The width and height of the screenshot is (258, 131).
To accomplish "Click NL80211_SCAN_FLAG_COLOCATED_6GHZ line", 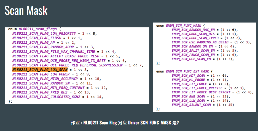I will click(58, 97).
